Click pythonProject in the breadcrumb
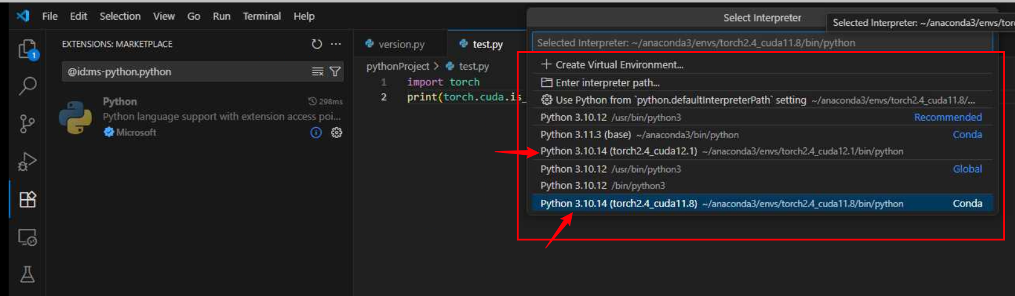Image resolution: width=1015 pixels, height=296 pixels. [397, 66]
